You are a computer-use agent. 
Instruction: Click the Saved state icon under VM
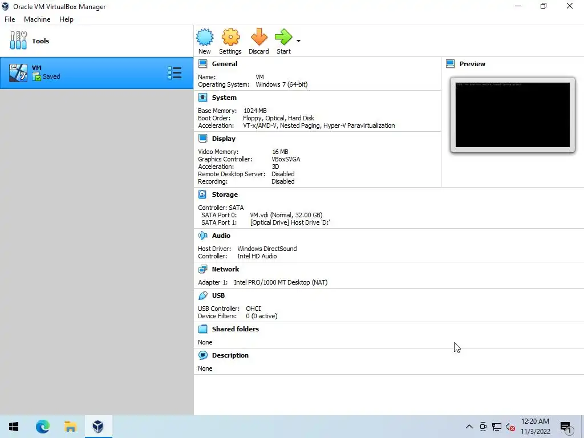click(36, 77)
